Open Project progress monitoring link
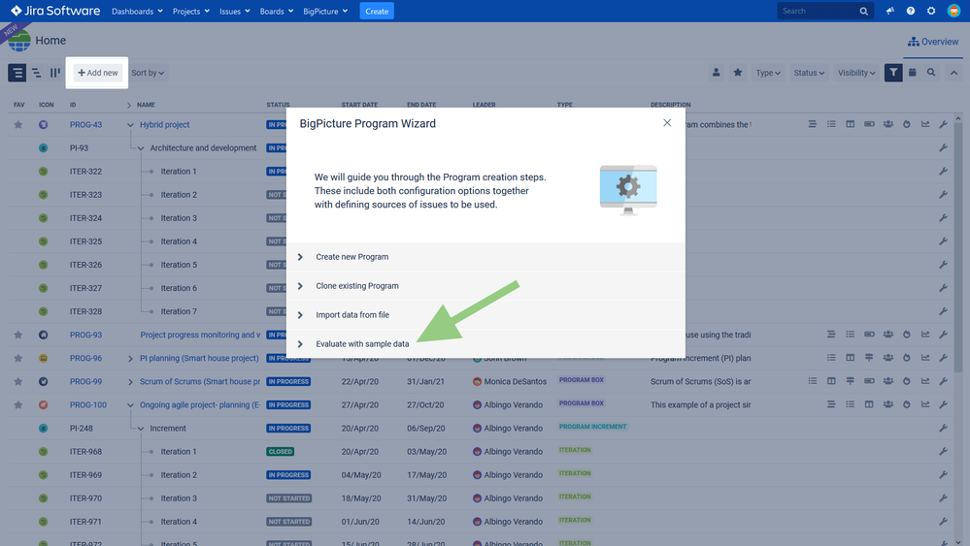The width and height of the screenshot is (970, 546). pos(200,335)
